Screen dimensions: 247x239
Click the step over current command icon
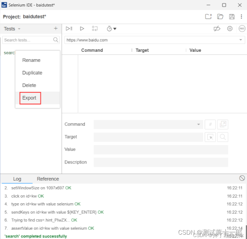[95, 28]
